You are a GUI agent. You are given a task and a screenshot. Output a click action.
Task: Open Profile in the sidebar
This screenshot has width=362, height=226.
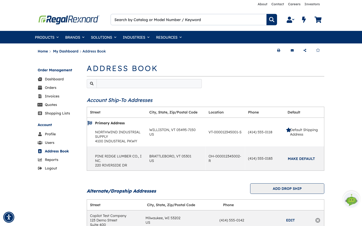point(47,134)
